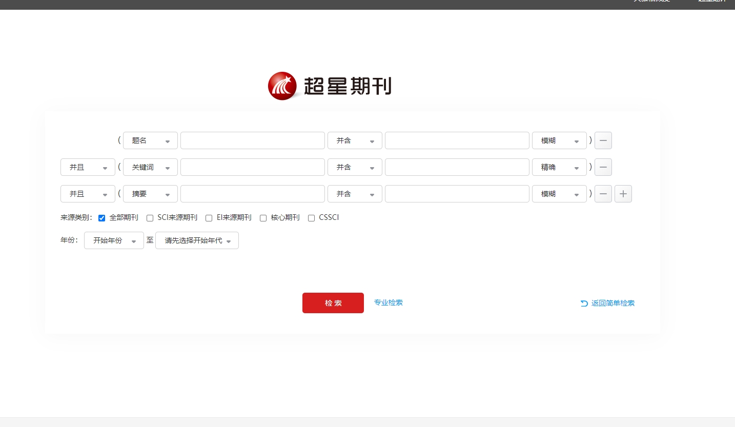The width and height of the screenshot is (735, 427).
Task: Uncheck the 全部期刊 checkbox
Action: (101, 218)
